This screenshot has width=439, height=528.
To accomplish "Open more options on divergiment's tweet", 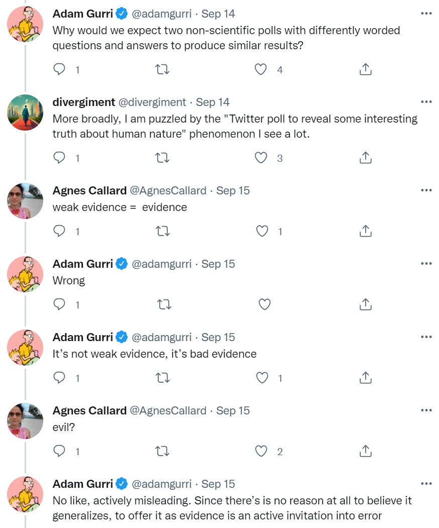I will [426, 102].
